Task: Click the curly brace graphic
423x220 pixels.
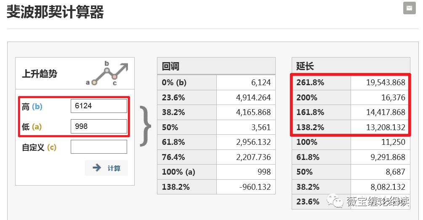Action: point(145,126)
